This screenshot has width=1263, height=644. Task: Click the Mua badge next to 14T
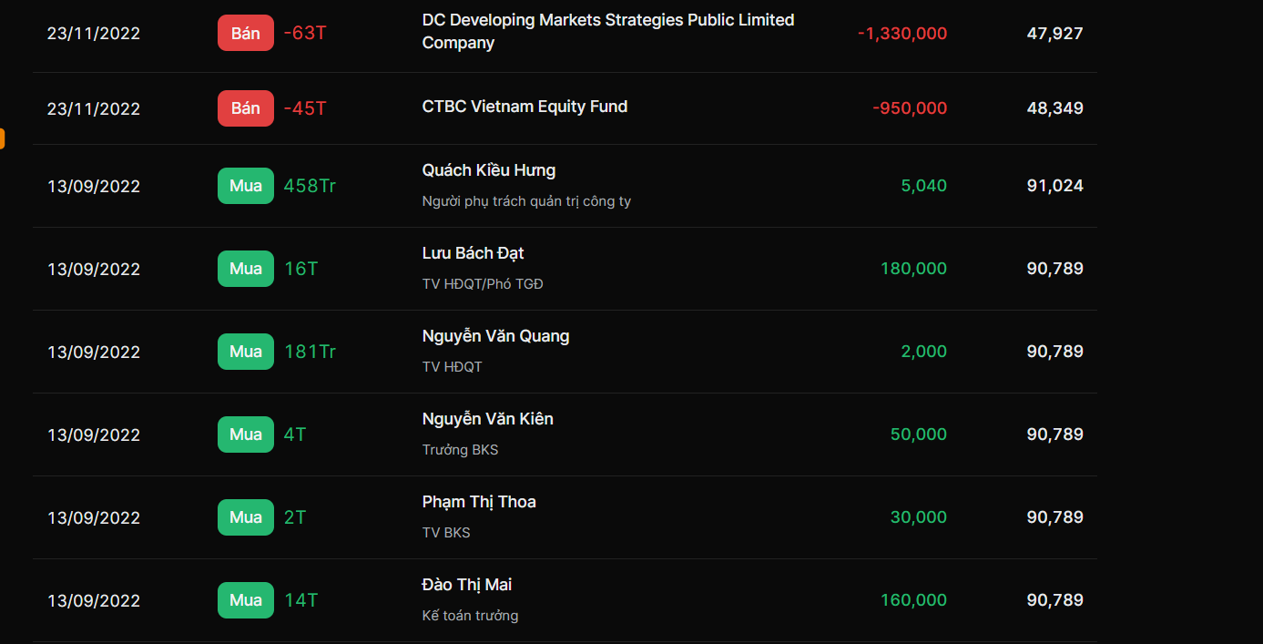pos(245,600)
